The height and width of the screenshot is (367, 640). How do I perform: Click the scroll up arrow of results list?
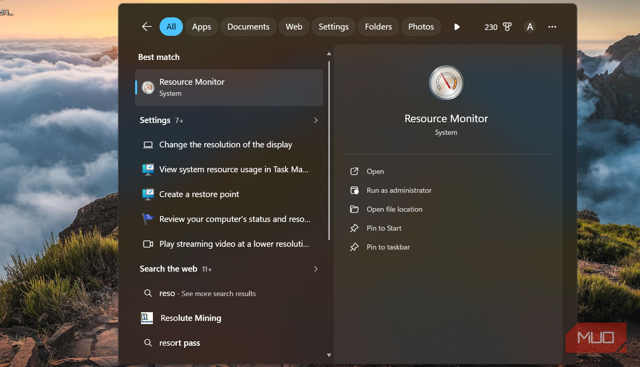click(x=329, y=54)
